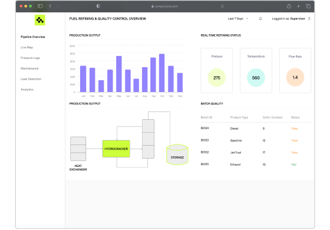Click the browser address bar
This screenshot has width=330, height=230.
(164, 6)
